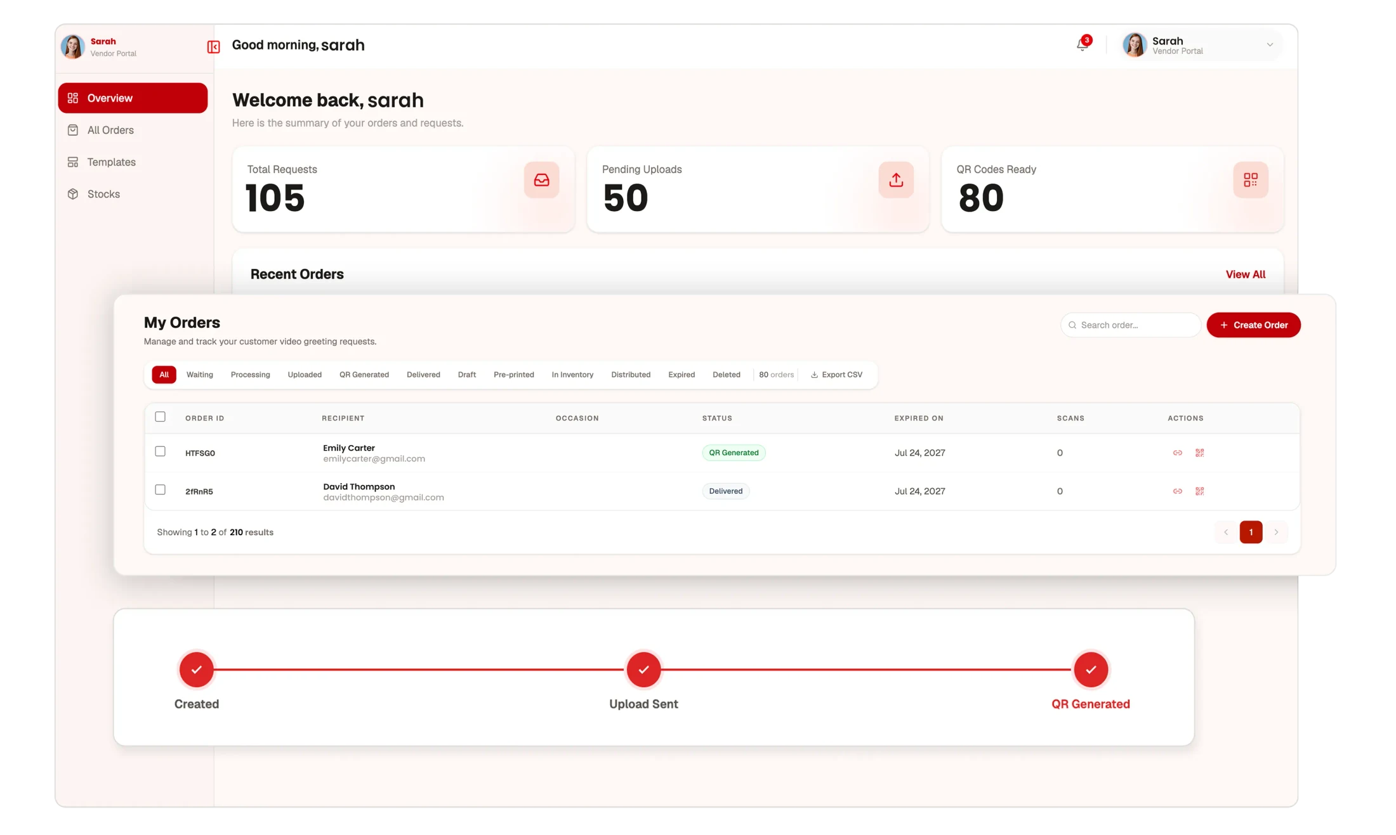The width and height of the screenshot is (1396, 835).
Task: Click the Total Requests inbox icon
Action: point(541,180)
